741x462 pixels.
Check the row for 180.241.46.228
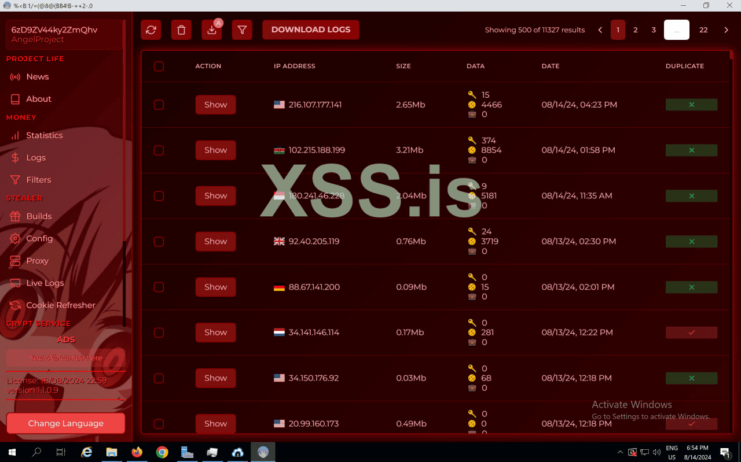pyautogui.click(x=159, y=196)
